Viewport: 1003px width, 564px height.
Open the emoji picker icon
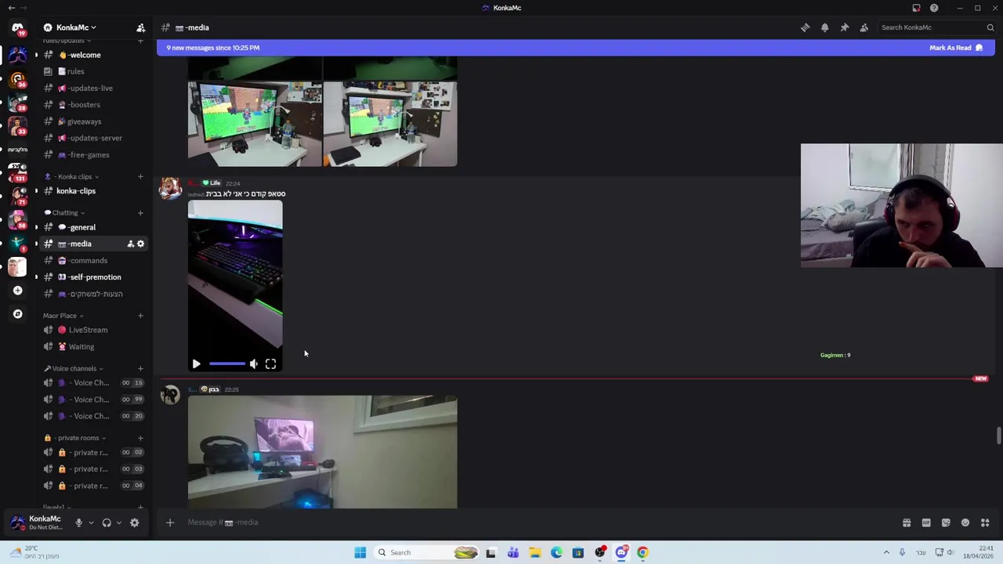(x=965, y=522)
